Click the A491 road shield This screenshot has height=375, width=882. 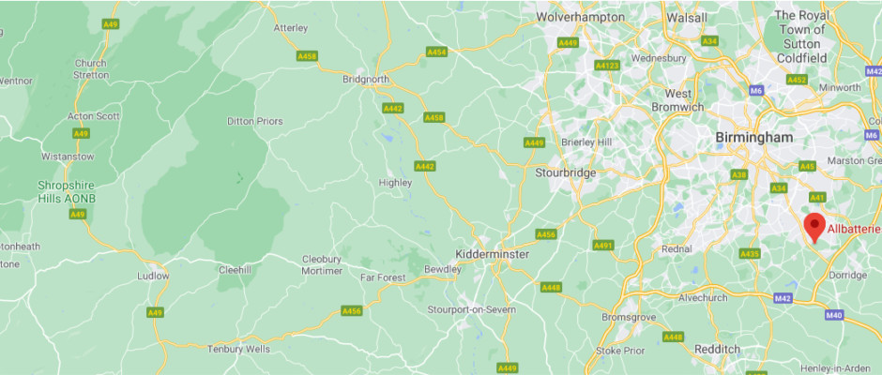pos(603,245)
